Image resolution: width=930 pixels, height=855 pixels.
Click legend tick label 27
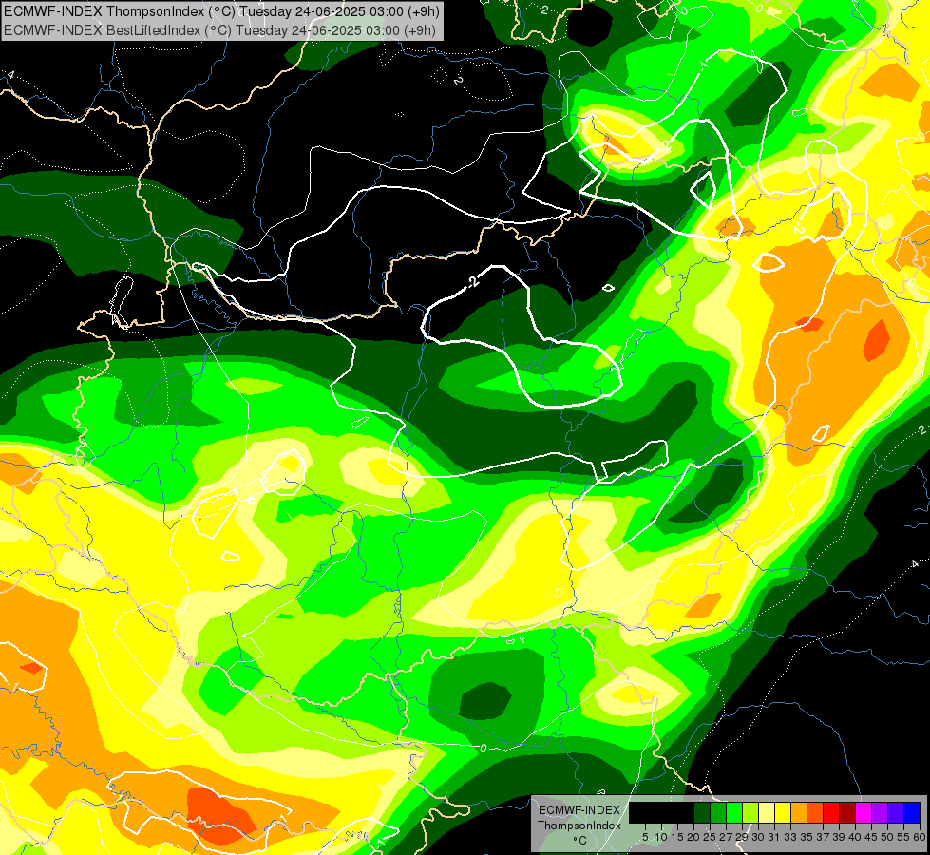pos(726,837)
